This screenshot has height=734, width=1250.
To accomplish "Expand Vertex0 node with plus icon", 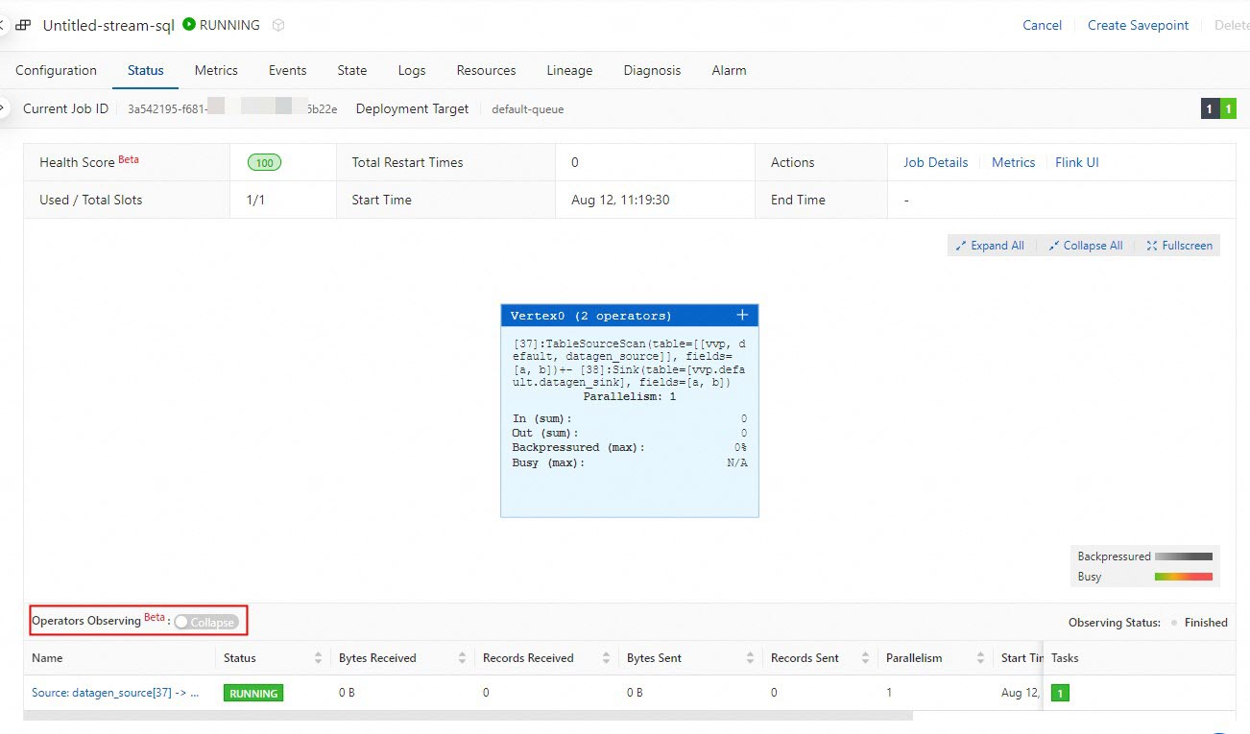I will click(x=742, y=316).
